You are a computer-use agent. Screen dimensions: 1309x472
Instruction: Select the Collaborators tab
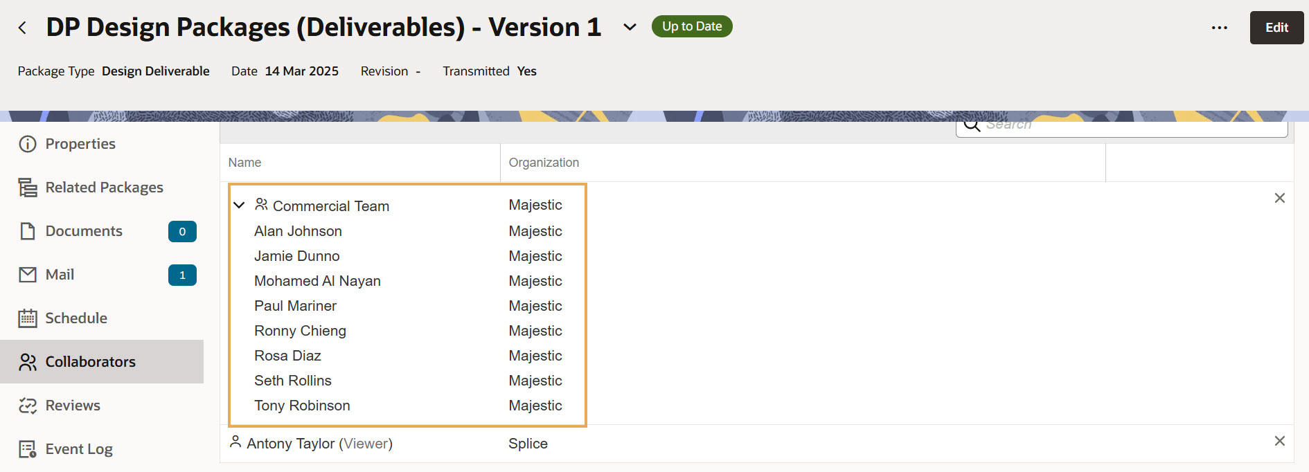[x=90, y=362]
